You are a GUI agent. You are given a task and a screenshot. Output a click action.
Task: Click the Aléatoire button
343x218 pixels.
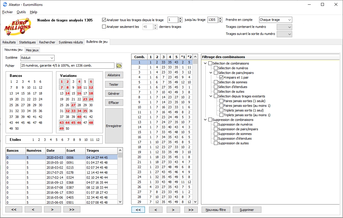[114, 75]
